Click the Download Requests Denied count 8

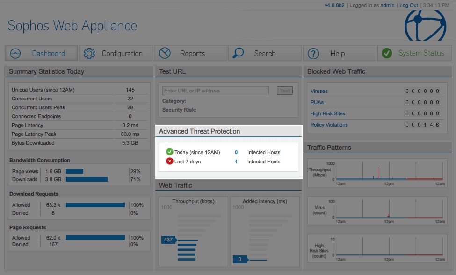53,213
